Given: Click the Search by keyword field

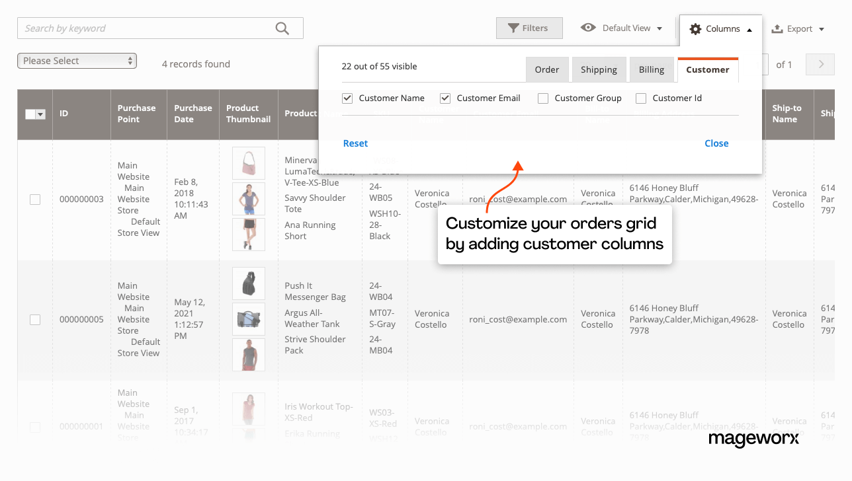Looking at the screenshot, I should click(146, 28).
